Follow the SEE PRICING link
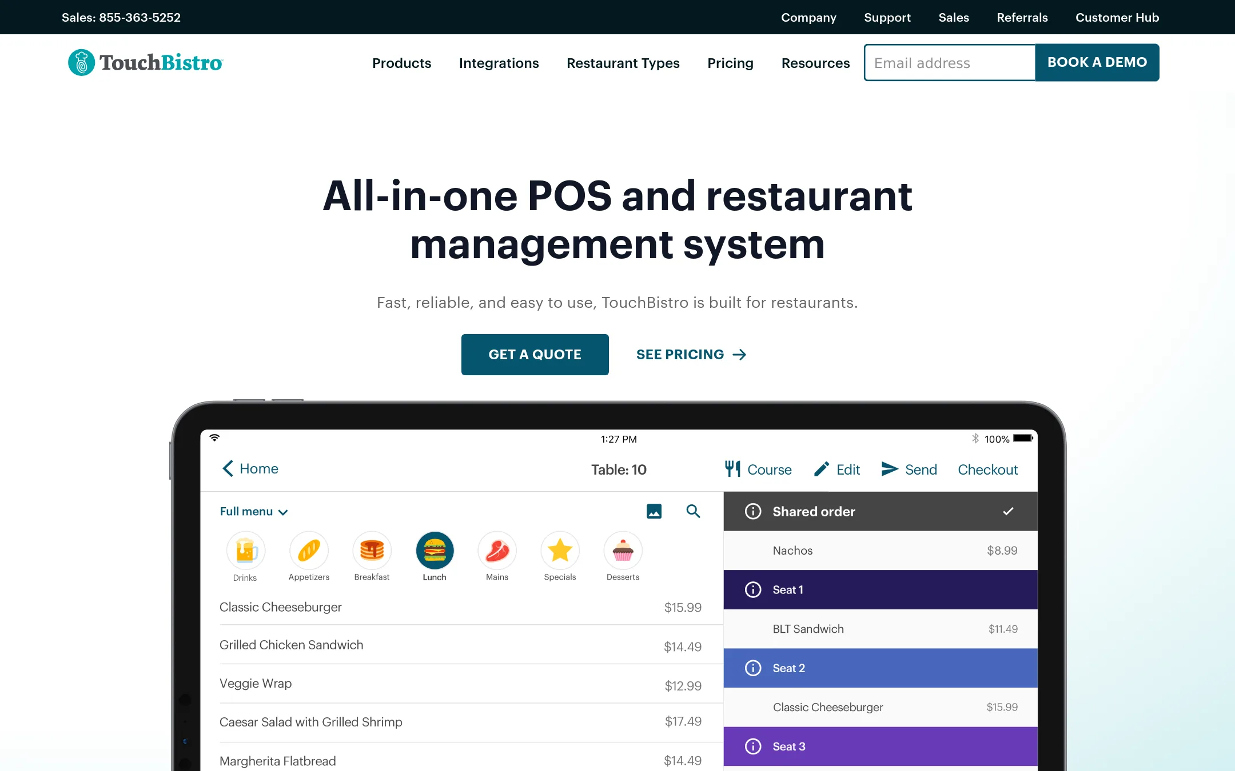This screenshot has width=1235, height=771. [691, 354]
